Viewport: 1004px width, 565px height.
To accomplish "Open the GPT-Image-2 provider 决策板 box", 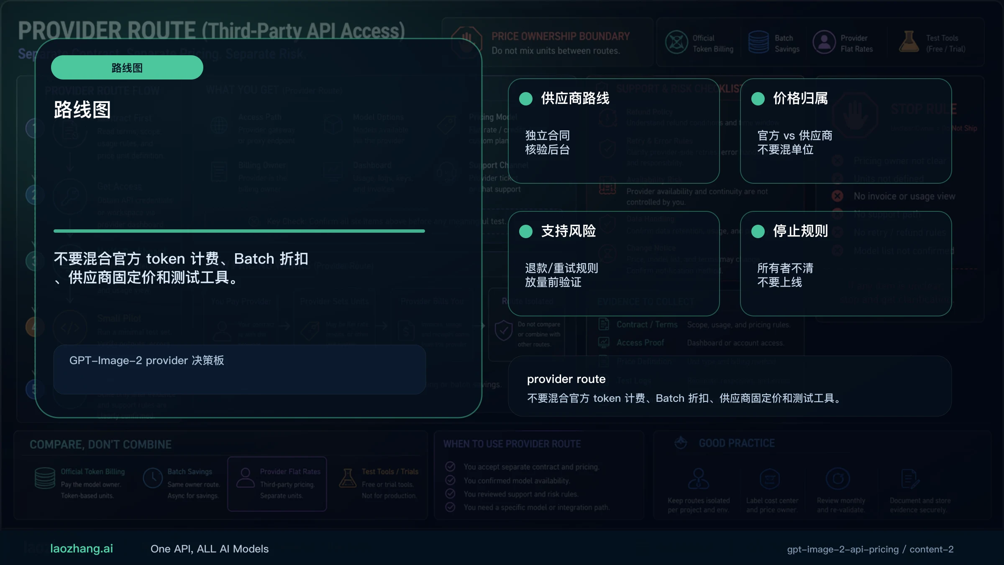I will [239, 369].
